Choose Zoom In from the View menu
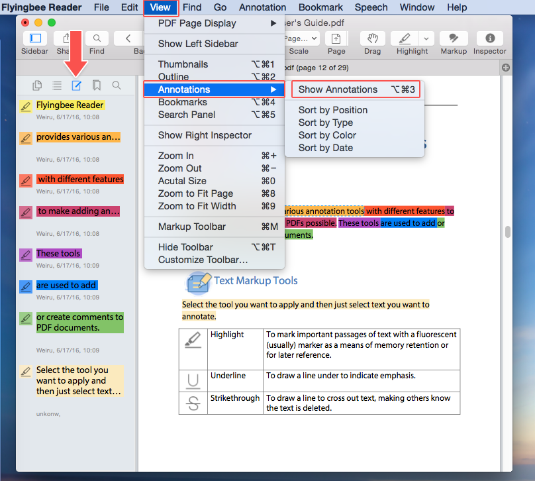 point(215,156)
